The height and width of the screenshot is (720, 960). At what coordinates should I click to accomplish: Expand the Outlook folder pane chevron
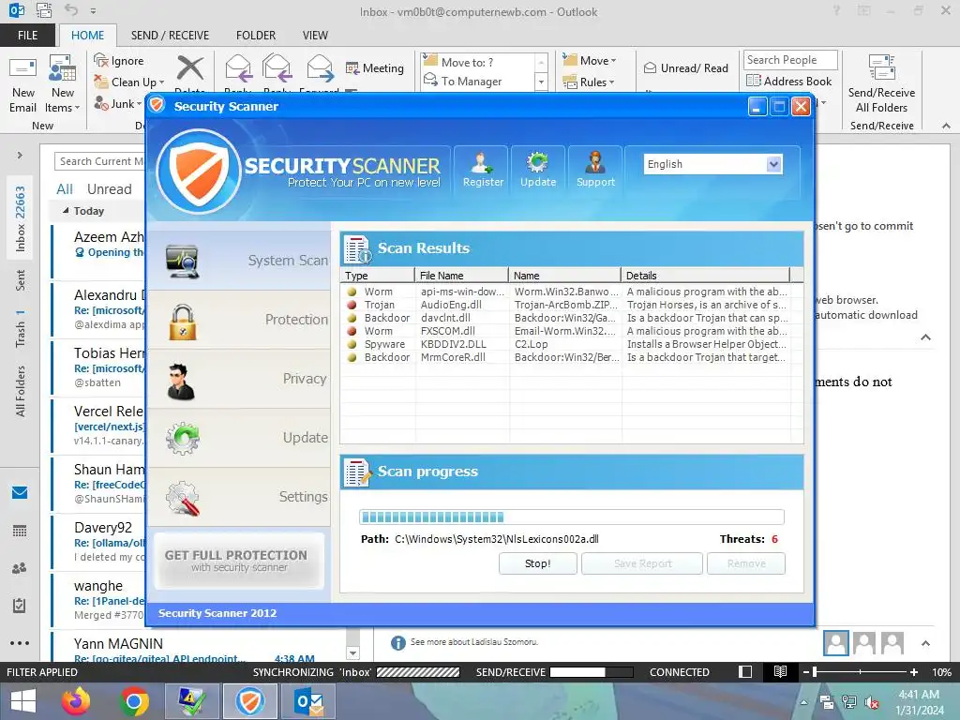(x=20, y=156)
